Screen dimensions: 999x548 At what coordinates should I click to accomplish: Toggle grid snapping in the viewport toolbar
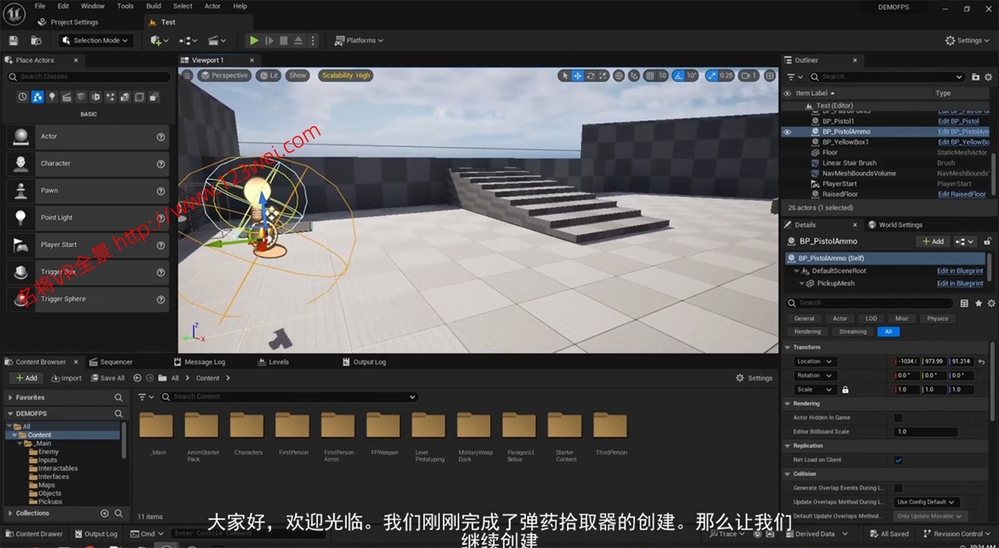click(650, 75)
